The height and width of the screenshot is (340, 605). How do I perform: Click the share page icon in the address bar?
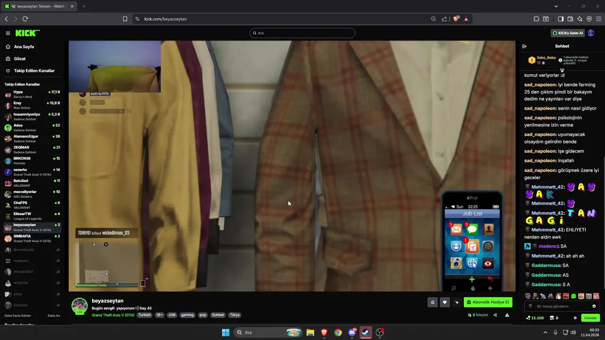(x=444, y=19)
